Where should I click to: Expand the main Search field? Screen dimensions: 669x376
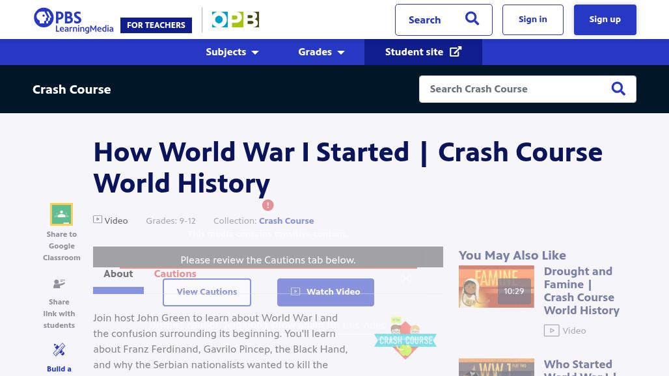(444, 20)
